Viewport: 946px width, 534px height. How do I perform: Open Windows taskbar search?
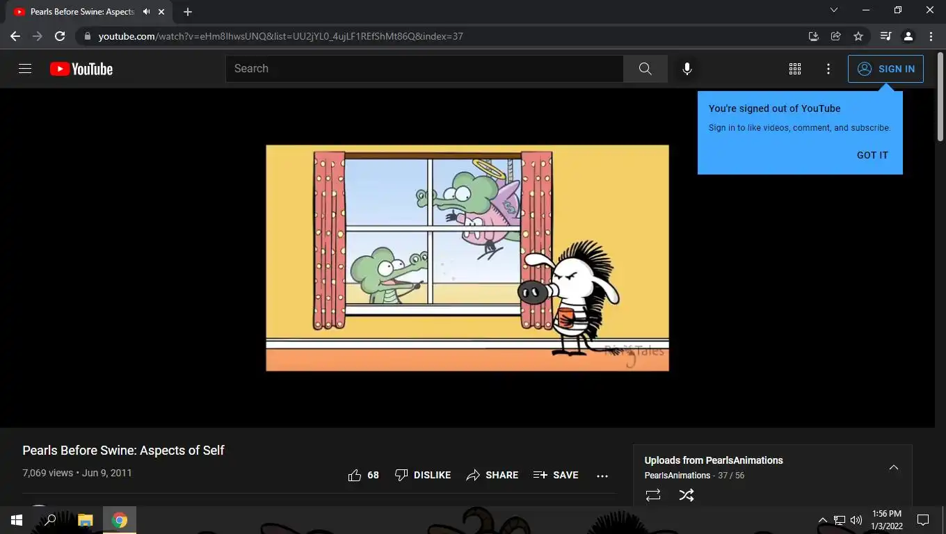(x=50, y=520)
